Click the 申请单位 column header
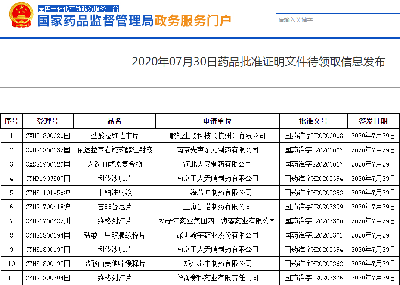This screenshot has width=400, height=285. coord(217,121)
